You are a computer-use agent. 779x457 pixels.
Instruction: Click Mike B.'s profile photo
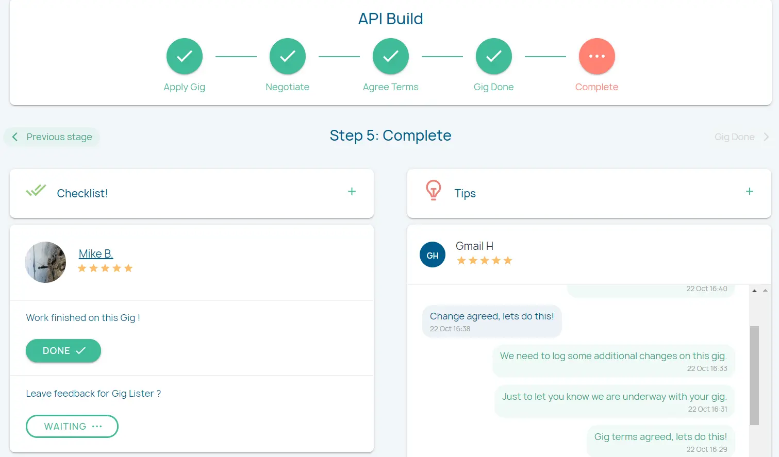tap(45, 262)
